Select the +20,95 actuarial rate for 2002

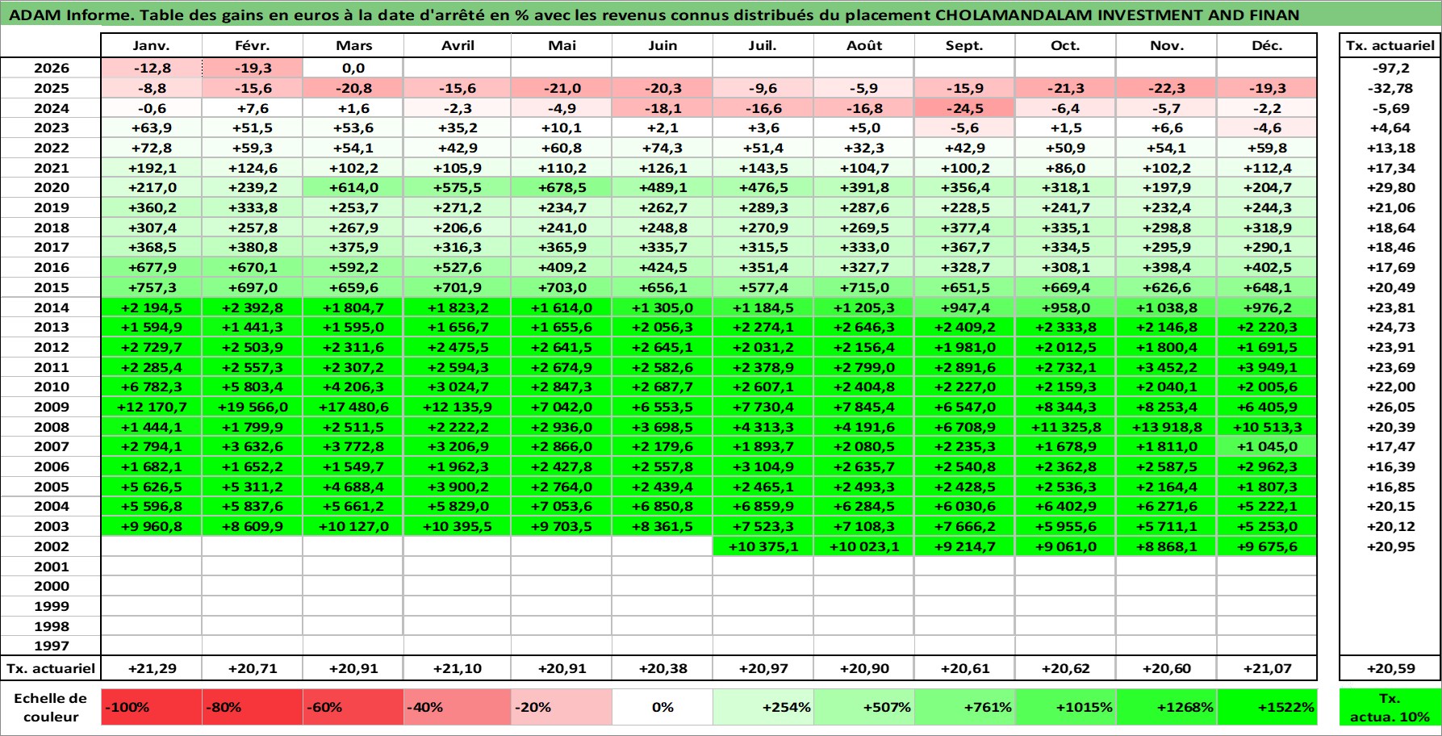(1390, 546)
